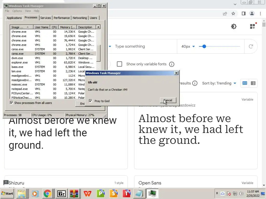Bookmark this page with the star icon
The height and width of the screenshot is (199, 266).
point(233,13)
